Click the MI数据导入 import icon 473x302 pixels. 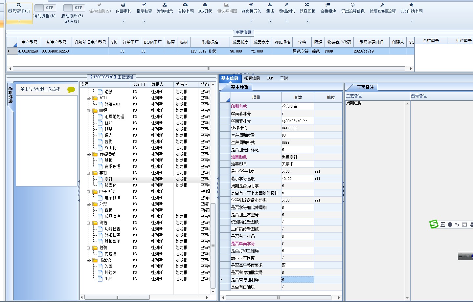point(251,5)
